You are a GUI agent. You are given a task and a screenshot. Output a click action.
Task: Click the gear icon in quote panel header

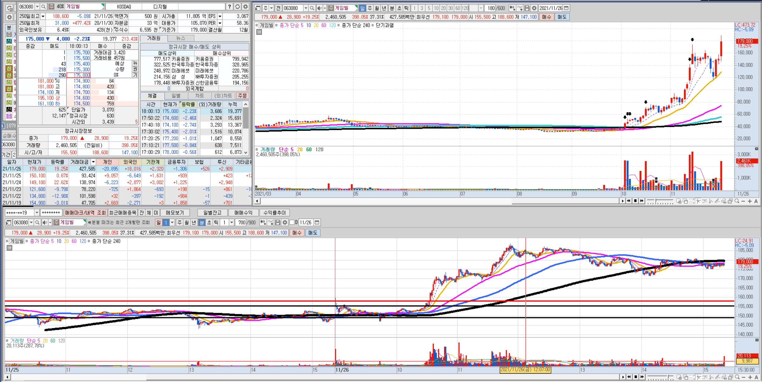tap(246, 6)
